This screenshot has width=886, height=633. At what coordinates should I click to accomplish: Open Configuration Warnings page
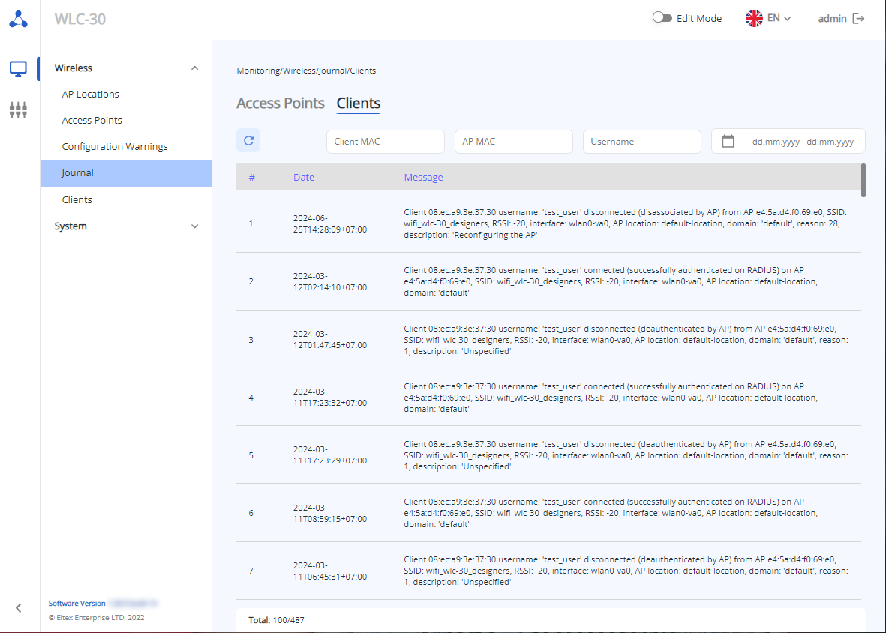(x=115, y=147)
